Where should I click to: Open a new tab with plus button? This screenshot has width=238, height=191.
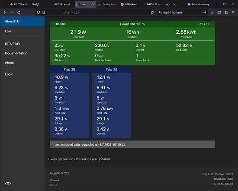pos(167,4)
